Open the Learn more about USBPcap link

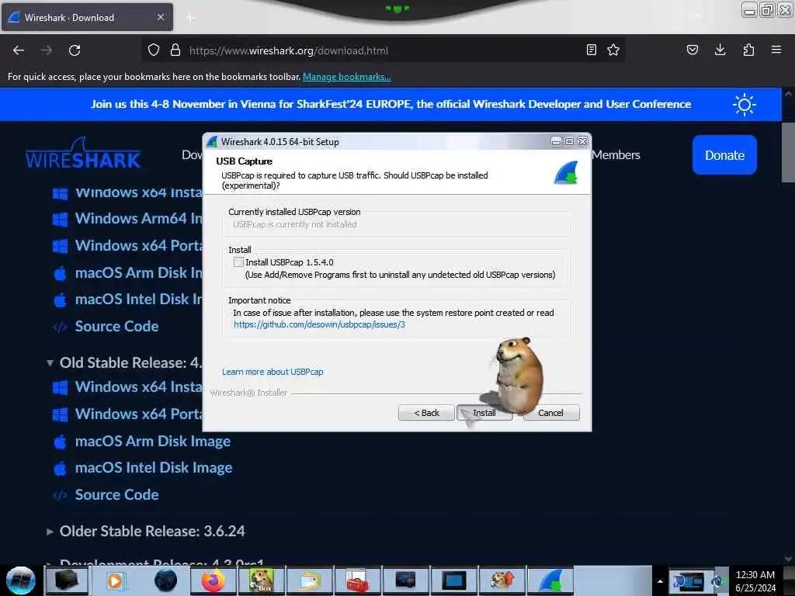point(273,372)
